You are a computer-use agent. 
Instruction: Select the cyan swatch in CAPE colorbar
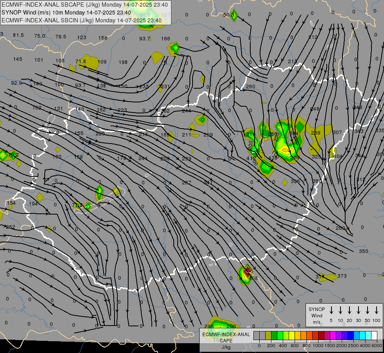click(362, 336)
